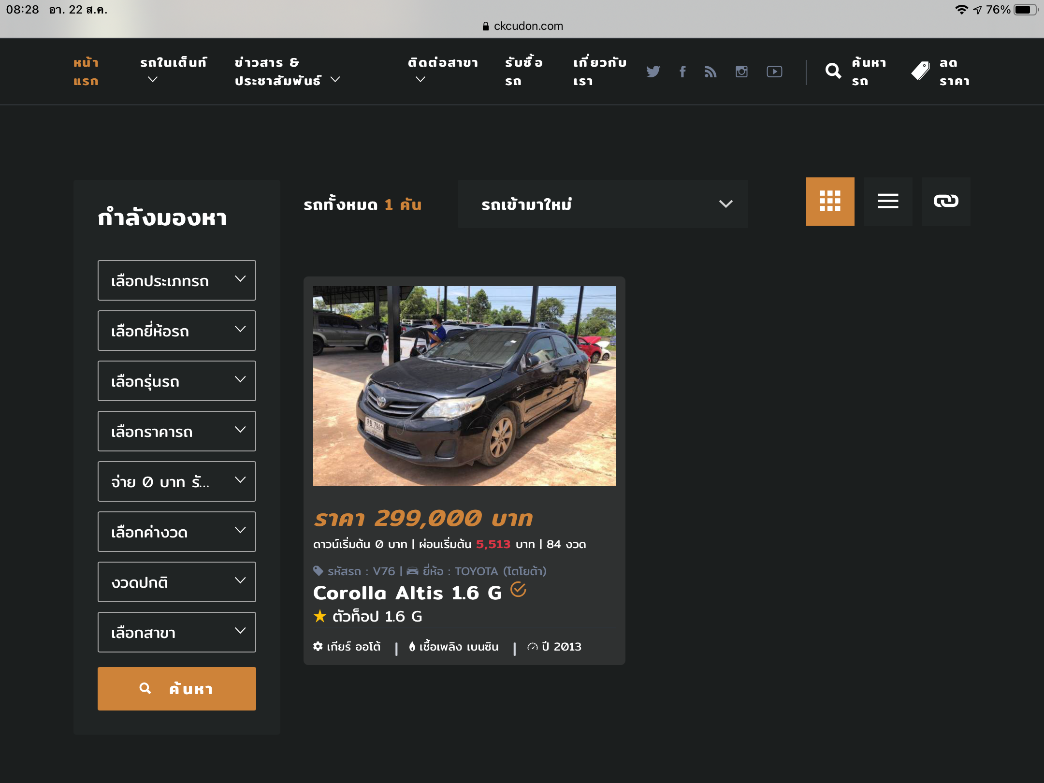The height and width of the screenshot is (783, 1044).
Task: Open the Corolla Altis 1.6 G title link
Action: pos(407,593)
